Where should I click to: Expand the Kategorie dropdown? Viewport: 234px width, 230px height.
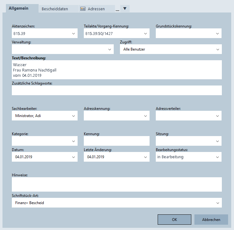(x=74, y=141)
